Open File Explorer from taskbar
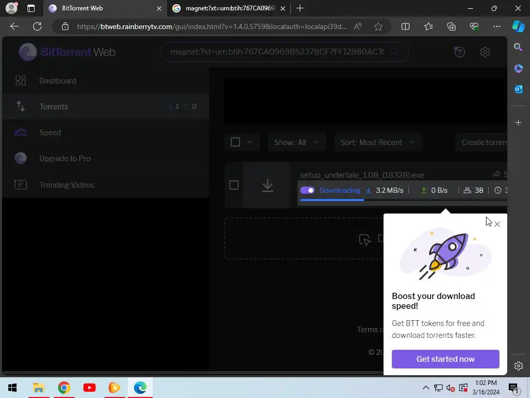 38,388
